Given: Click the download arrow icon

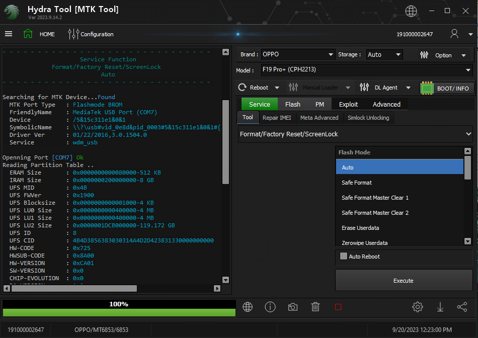Looking at the screenshot, I should pos(440,307).
